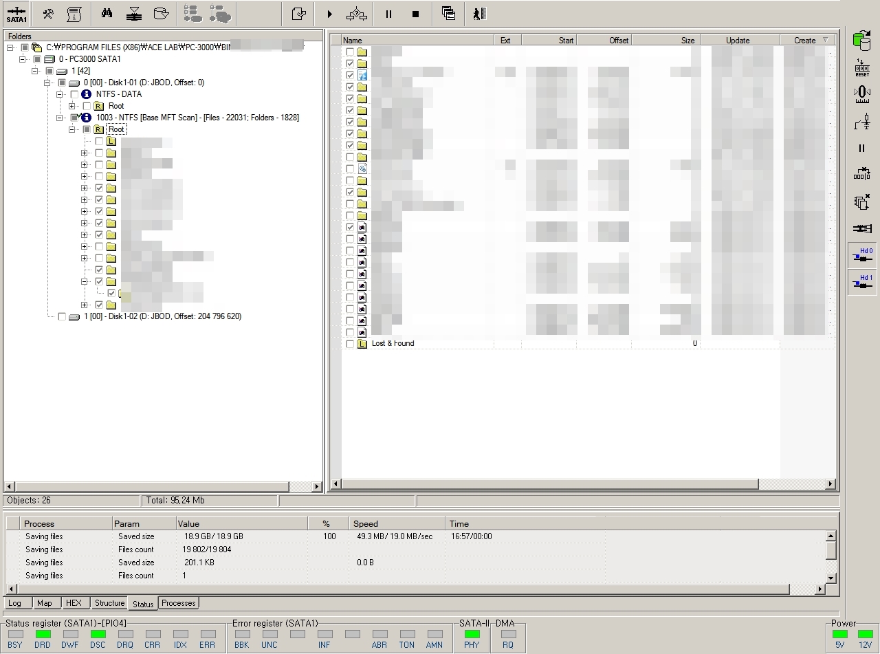Screen dimensions: 880x654
Task: Click the exit running-man door icon
Action: tap(479, 14)
